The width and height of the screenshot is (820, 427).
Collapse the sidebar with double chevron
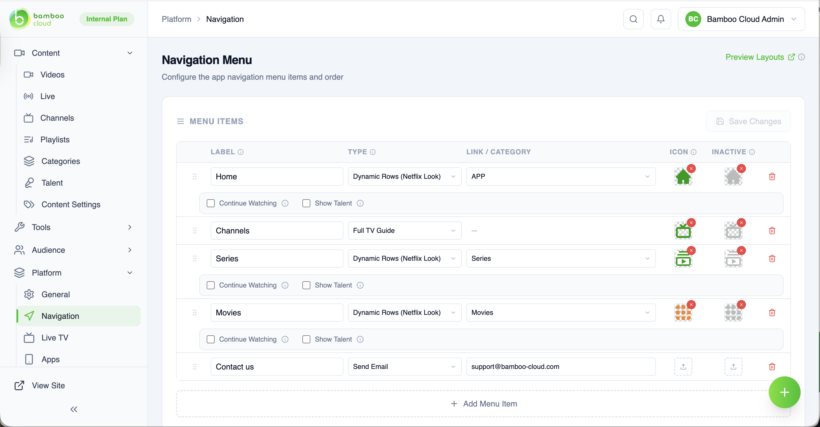[x=74, y=410]
